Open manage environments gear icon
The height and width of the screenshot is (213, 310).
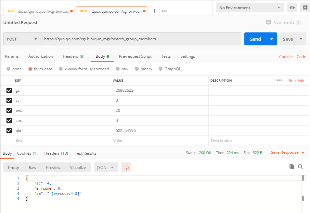coord(305,8)
